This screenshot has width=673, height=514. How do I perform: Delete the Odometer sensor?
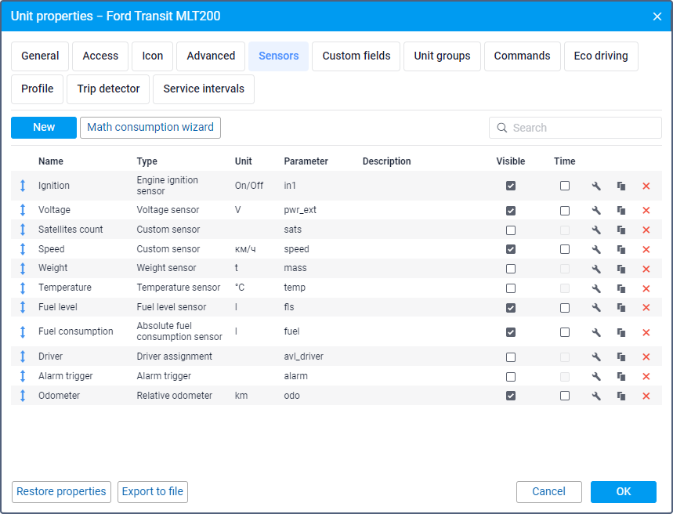pos(646,396)
